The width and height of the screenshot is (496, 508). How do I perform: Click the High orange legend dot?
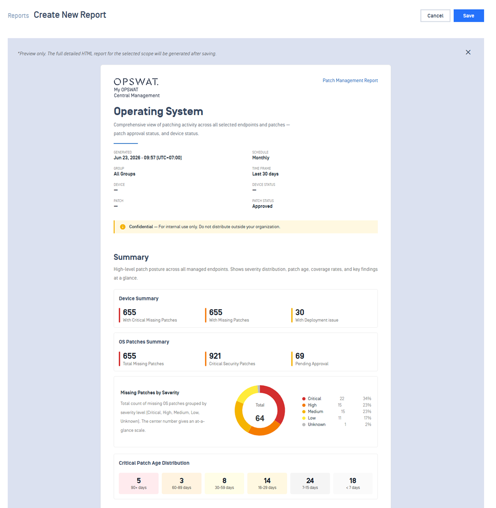point(304,405)
